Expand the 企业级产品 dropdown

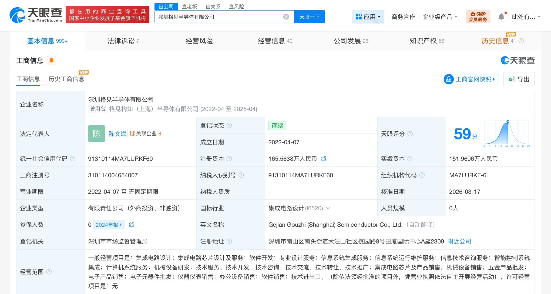pos(440,17)
